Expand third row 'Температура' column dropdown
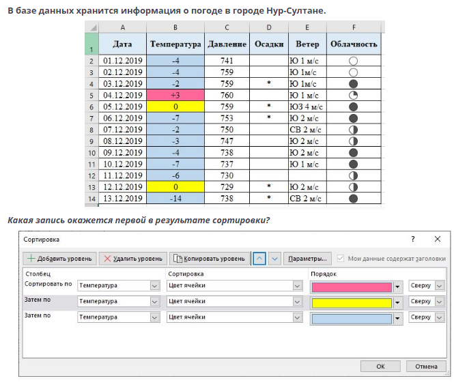 pos(155,317)
